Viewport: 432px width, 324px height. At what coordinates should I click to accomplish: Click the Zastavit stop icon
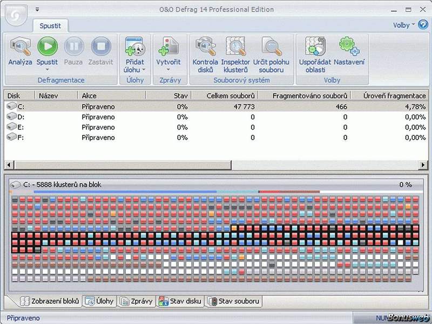pos(101,46)
